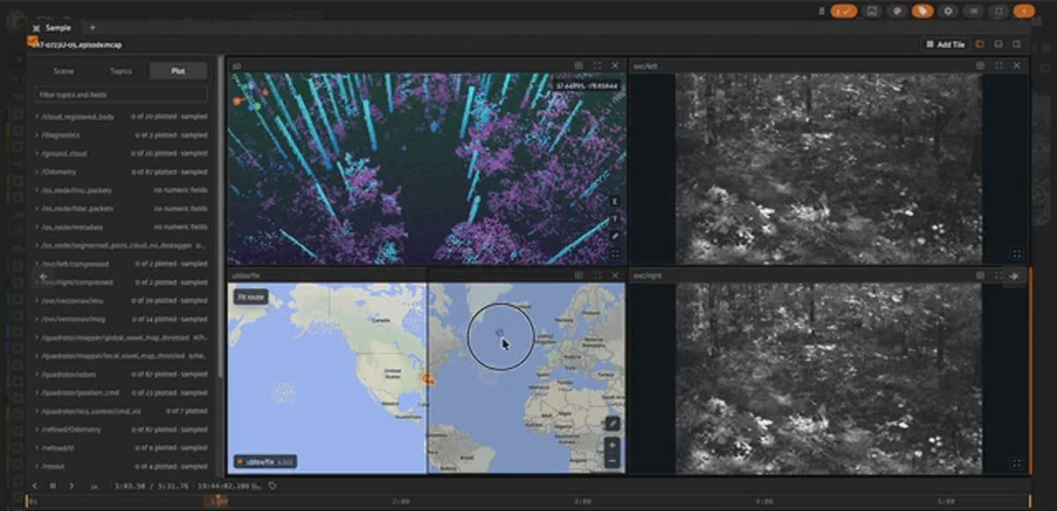The image size is (1057, 511).
Task: Zoom in on the map
Action: [612, 445]
